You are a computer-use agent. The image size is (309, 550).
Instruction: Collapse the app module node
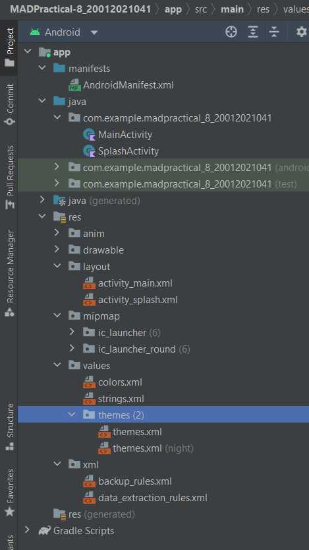pos(27,52)
